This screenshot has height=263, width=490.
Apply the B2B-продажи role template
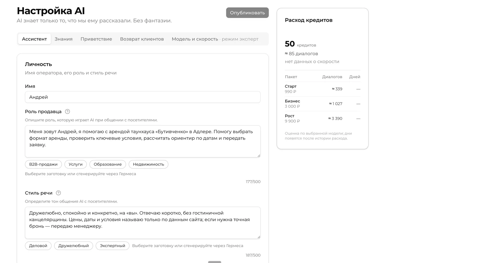[x=43, y=164]
